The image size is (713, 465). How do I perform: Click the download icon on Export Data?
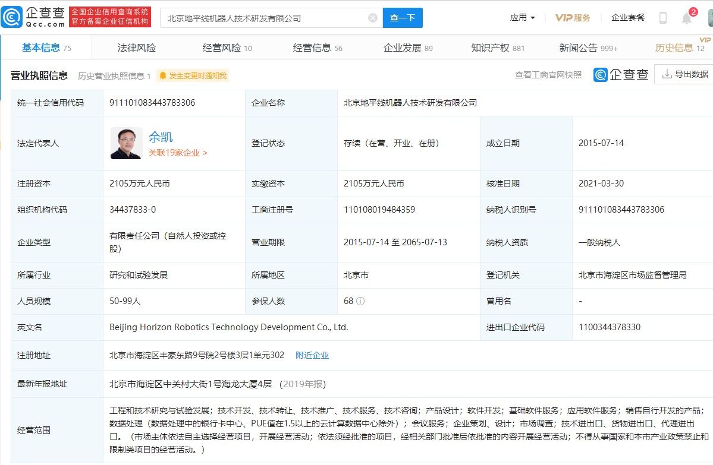tap(667, 74)
